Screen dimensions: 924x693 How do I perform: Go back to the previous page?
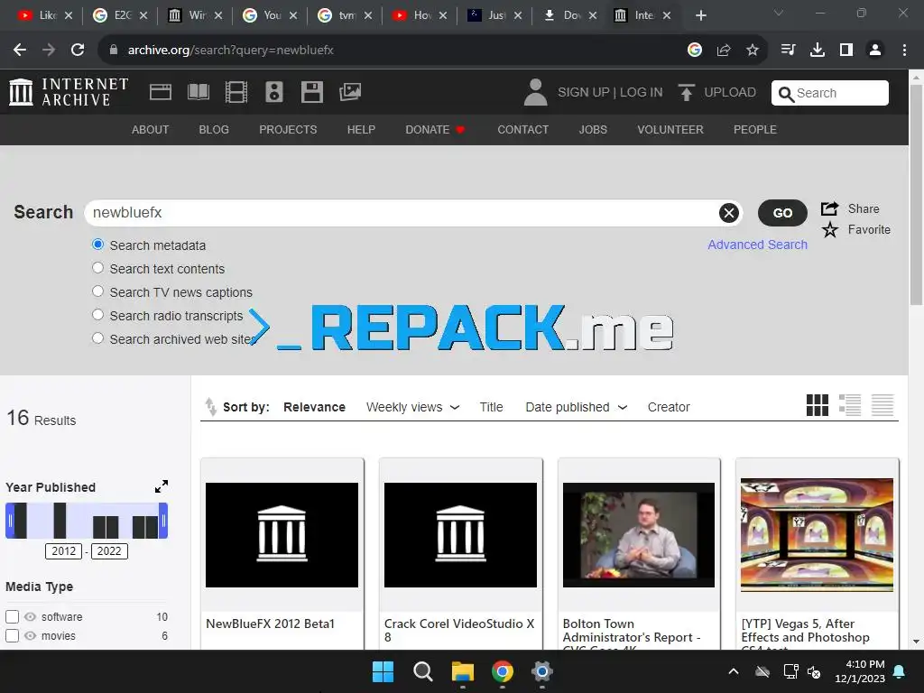[x=20, y=51]
